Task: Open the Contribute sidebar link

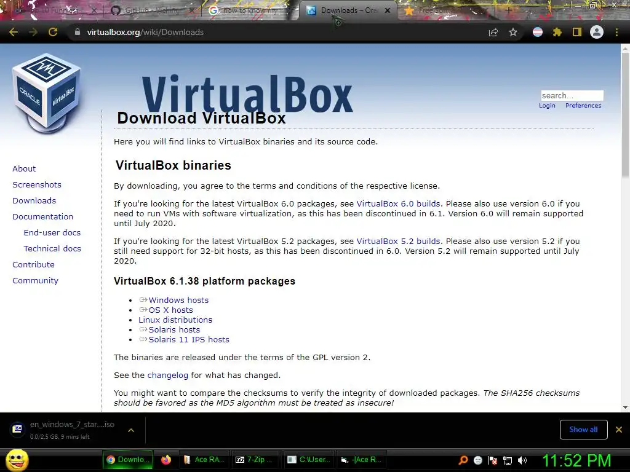Action: pyautogui.click(x=33, y=265)
